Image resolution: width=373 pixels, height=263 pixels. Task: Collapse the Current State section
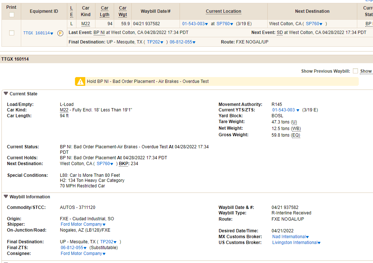point(6,94)
